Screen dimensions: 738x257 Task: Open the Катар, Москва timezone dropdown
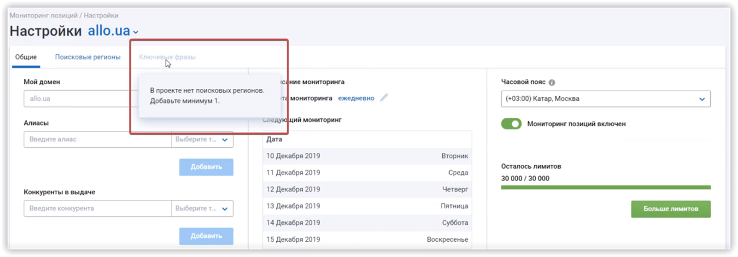(x=606, y=98)
